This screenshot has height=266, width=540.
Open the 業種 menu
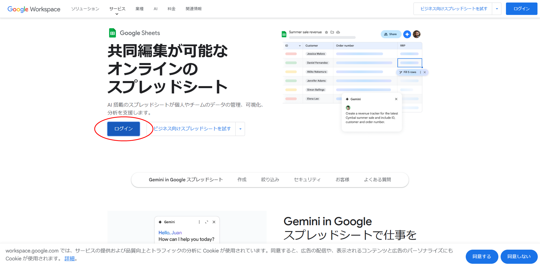[140, 9]
